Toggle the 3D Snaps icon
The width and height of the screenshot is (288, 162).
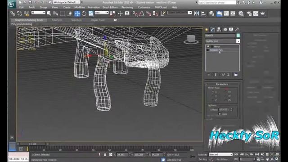(x=135, y=13)
